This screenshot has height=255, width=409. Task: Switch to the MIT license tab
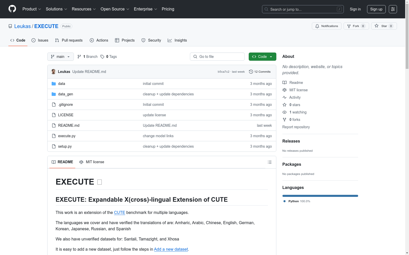point(92,162)
